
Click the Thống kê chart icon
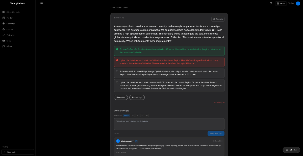[4, 35]
